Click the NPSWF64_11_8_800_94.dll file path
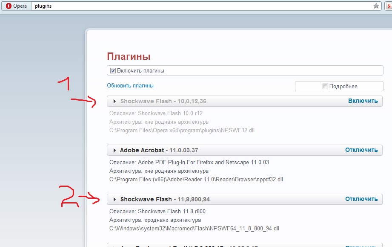This screenshot has height=247, width=392. pos(194,228)
